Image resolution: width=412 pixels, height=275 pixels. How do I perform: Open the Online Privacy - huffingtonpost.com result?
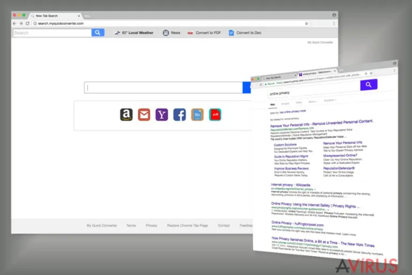(297, 223)
